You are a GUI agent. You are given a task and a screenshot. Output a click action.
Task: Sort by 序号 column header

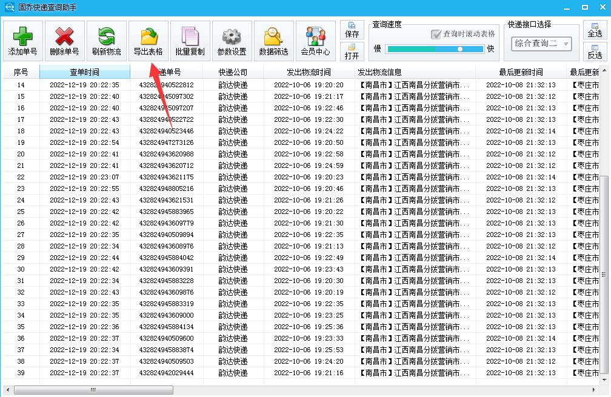(x=21, y=72)
